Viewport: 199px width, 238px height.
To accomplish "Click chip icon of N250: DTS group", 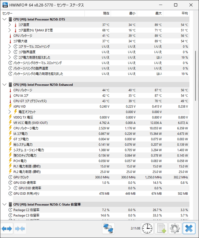I will [10, 19].
